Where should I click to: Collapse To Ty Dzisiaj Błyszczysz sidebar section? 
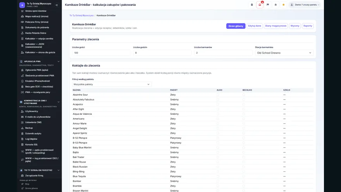click(x=58, y=170)
